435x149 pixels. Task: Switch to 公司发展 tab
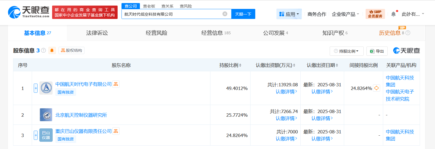tap(276, 33)
